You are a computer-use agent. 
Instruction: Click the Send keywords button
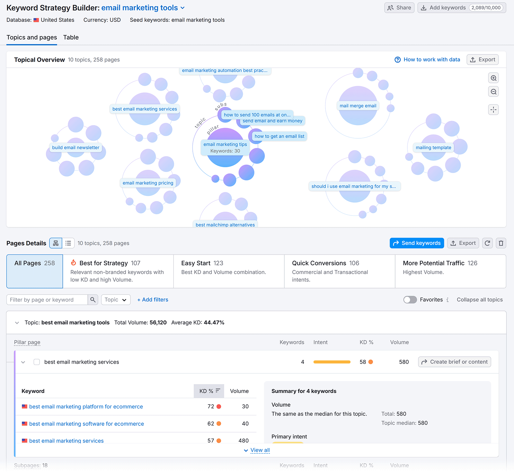pos(417,243)
